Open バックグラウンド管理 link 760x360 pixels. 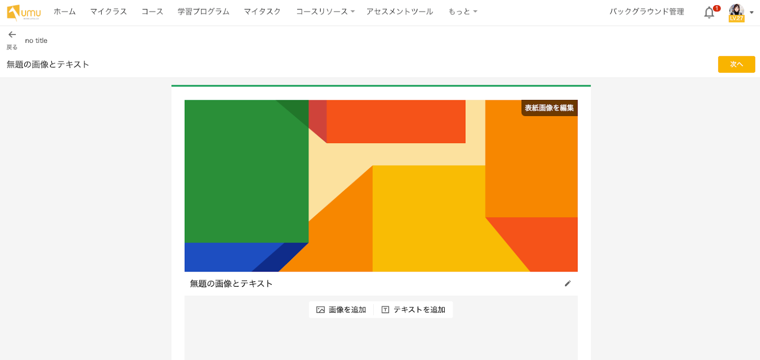(x=647, y=11)
